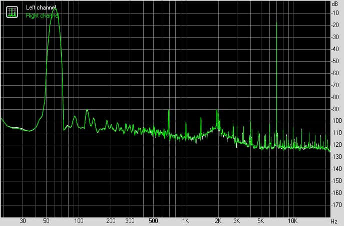Click the '-120' dB axis label

pyautogui.click(x=336, y=145)
